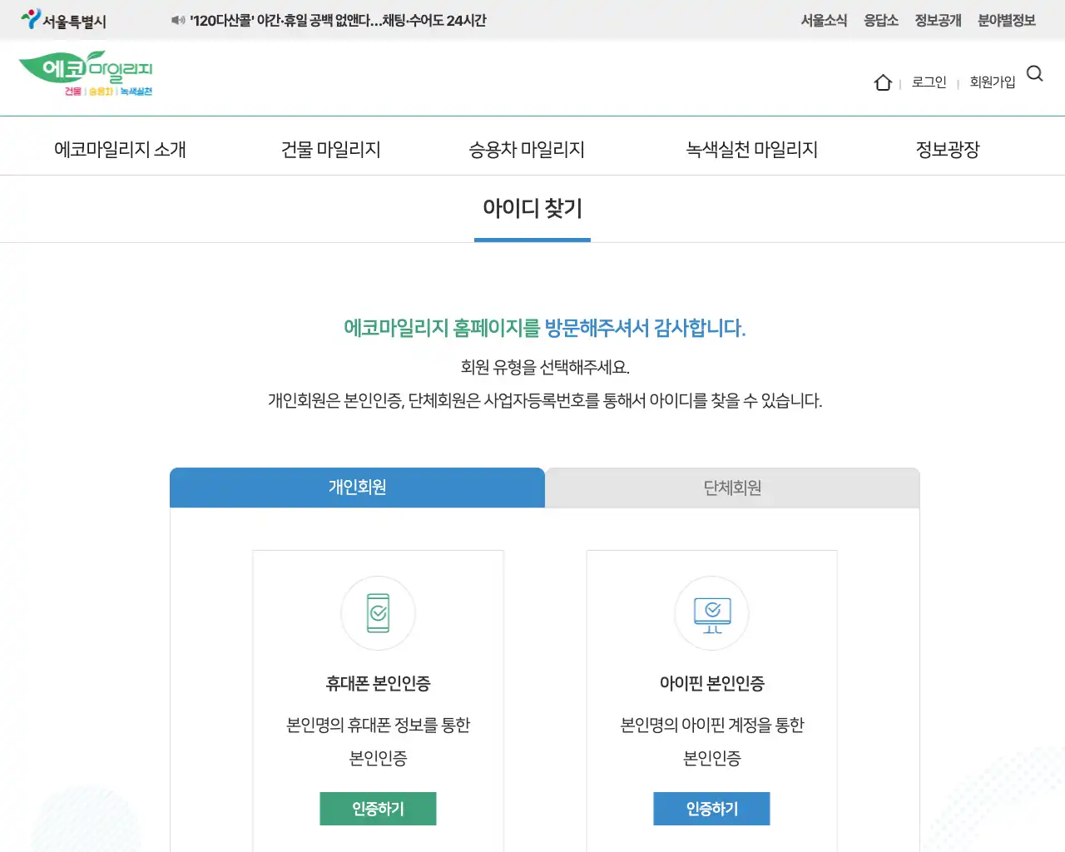
Task: Open the 에코마일리지 소개 menu
Action: tap(120, 149)
